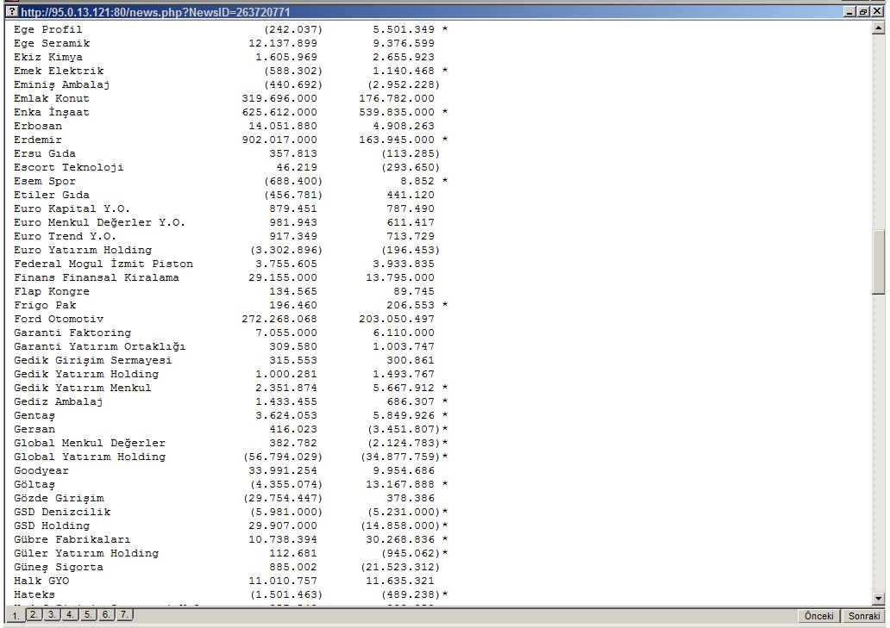Select the 'Emek Elektrik' row name

click(x=59, y=71)
